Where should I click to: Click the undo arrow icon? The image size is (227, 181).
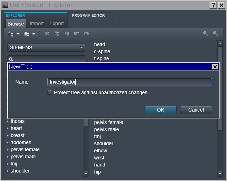[77, 34]
